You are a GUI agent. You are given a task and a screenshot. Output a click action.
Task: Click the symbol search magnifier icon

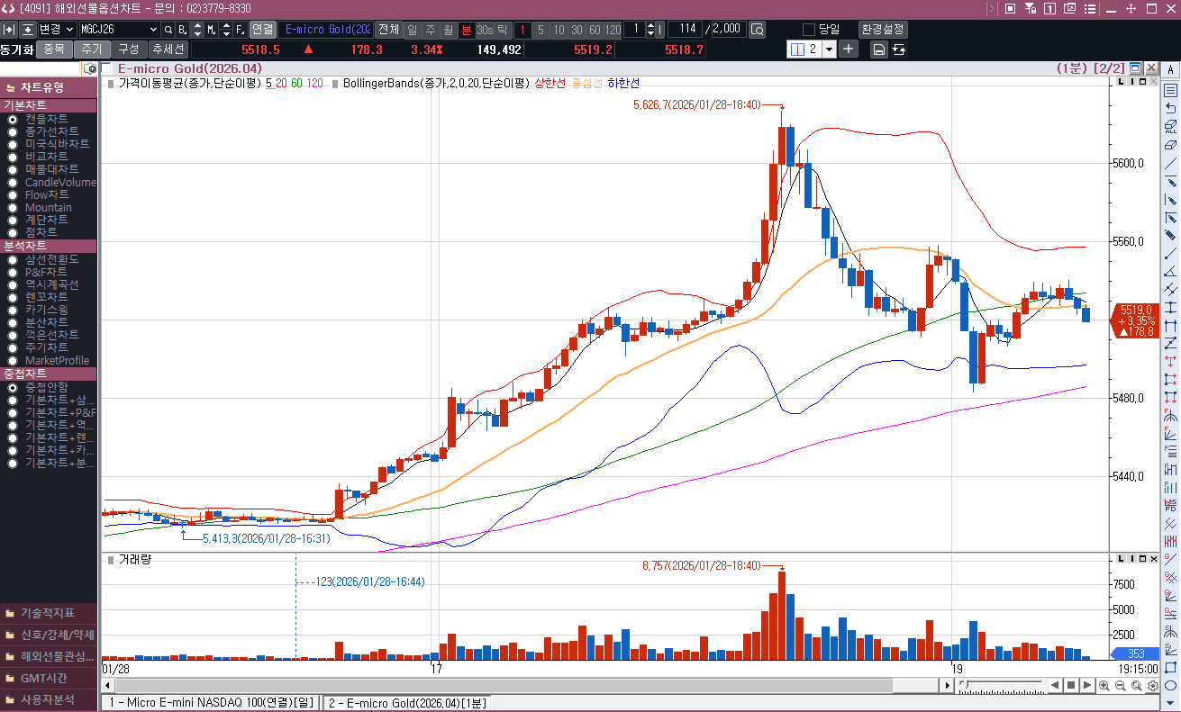[x=168, y=30]
